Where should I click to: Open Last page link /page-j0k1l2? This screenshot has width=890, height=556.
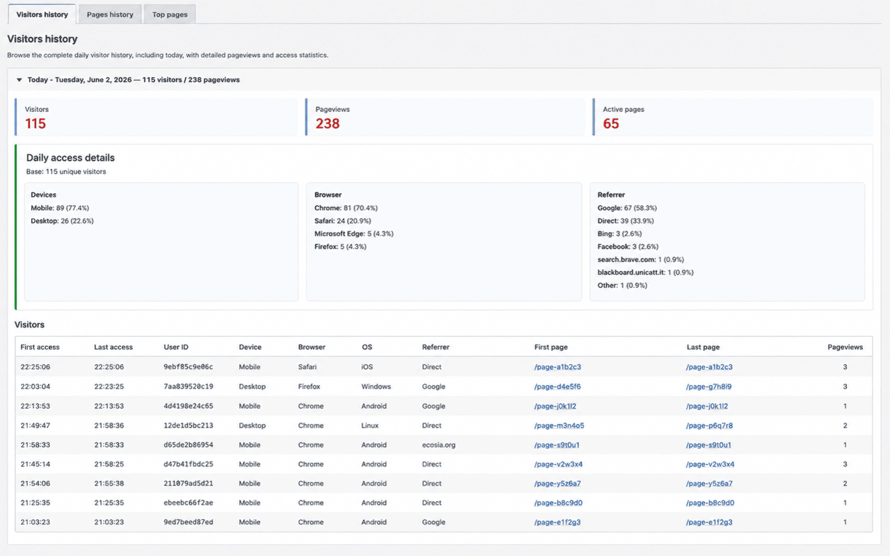(706, 406)
